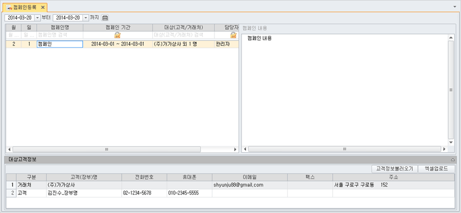Click the 캠페인명 검색 filter field
Image resolution: width=461 pixels, height=213 pixels.
point(60,35)
